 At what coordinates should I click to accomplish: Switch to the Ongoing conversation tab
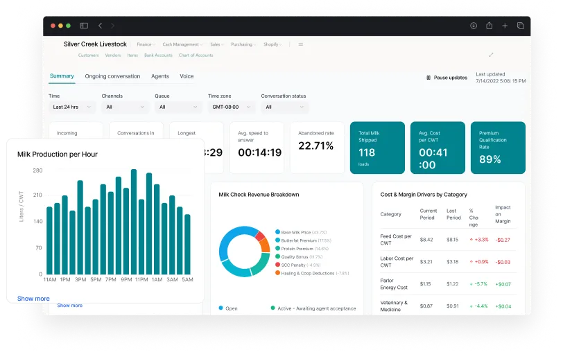pos(112,76)
